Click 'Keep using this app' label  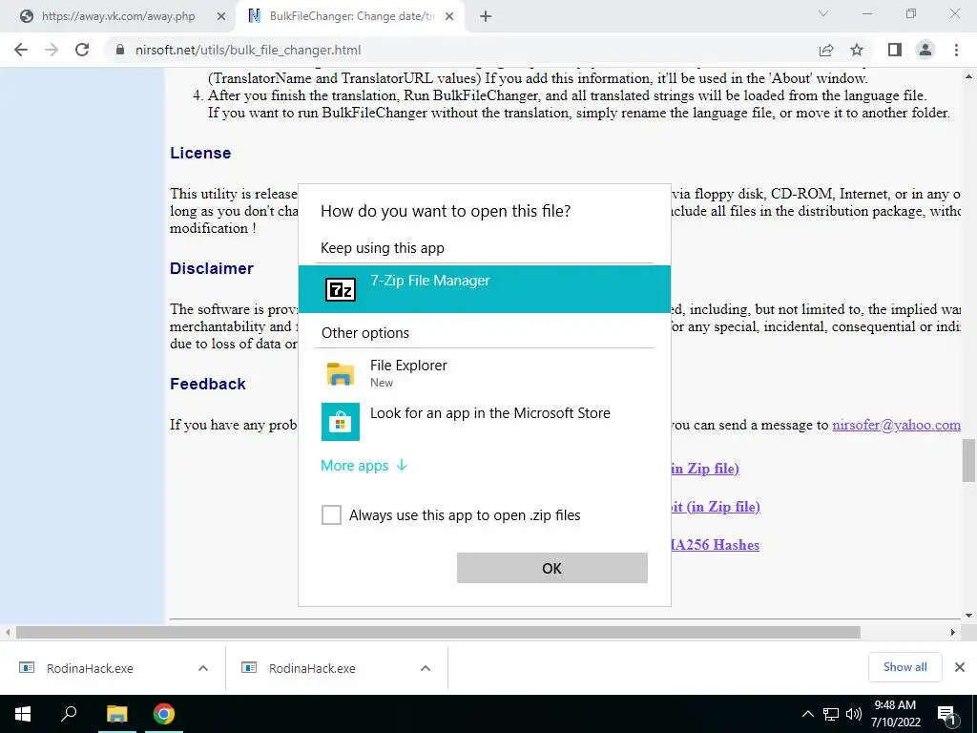coord(383,248)
